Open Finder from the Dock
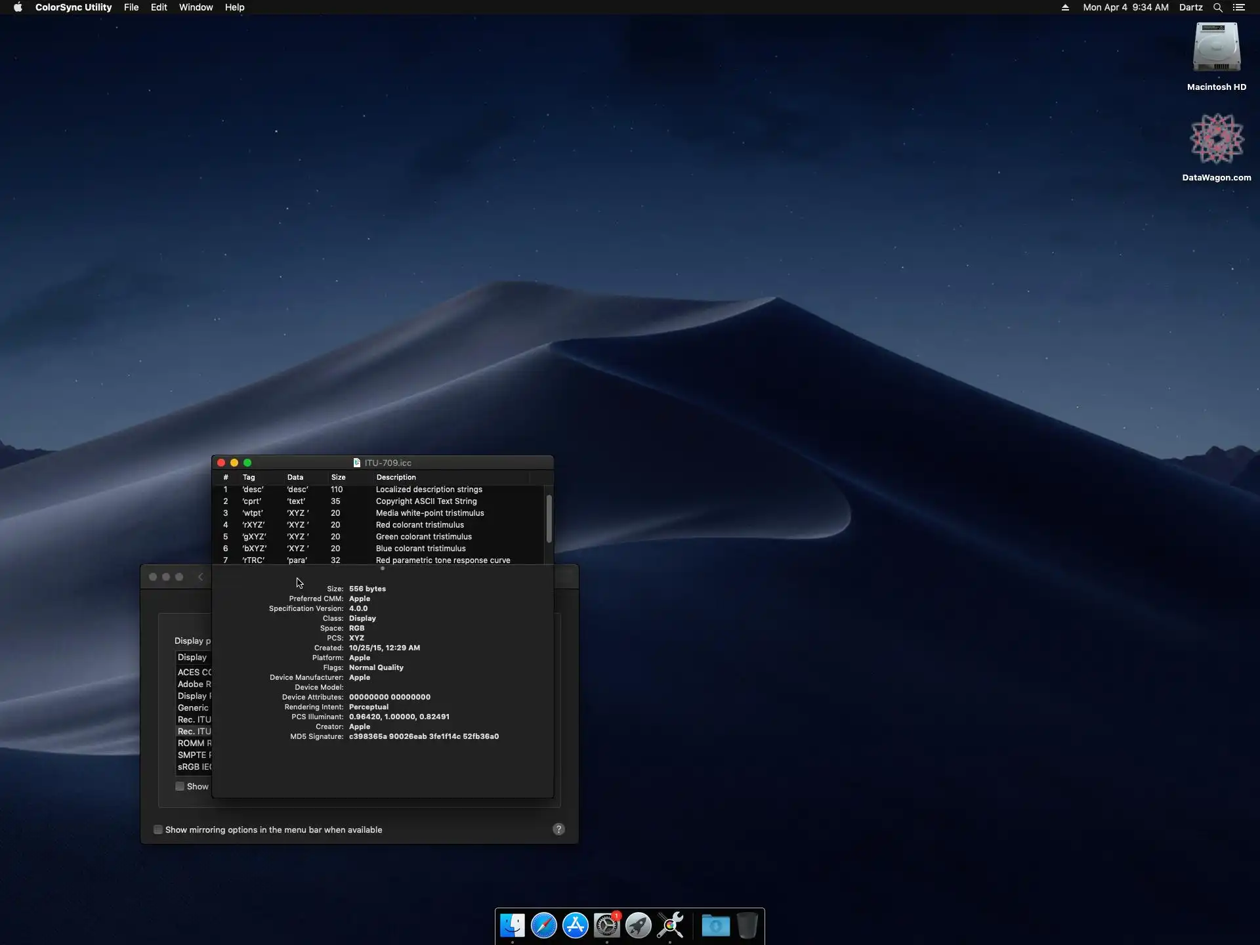This screenshot has height=945, width=1260. (513, 925)
